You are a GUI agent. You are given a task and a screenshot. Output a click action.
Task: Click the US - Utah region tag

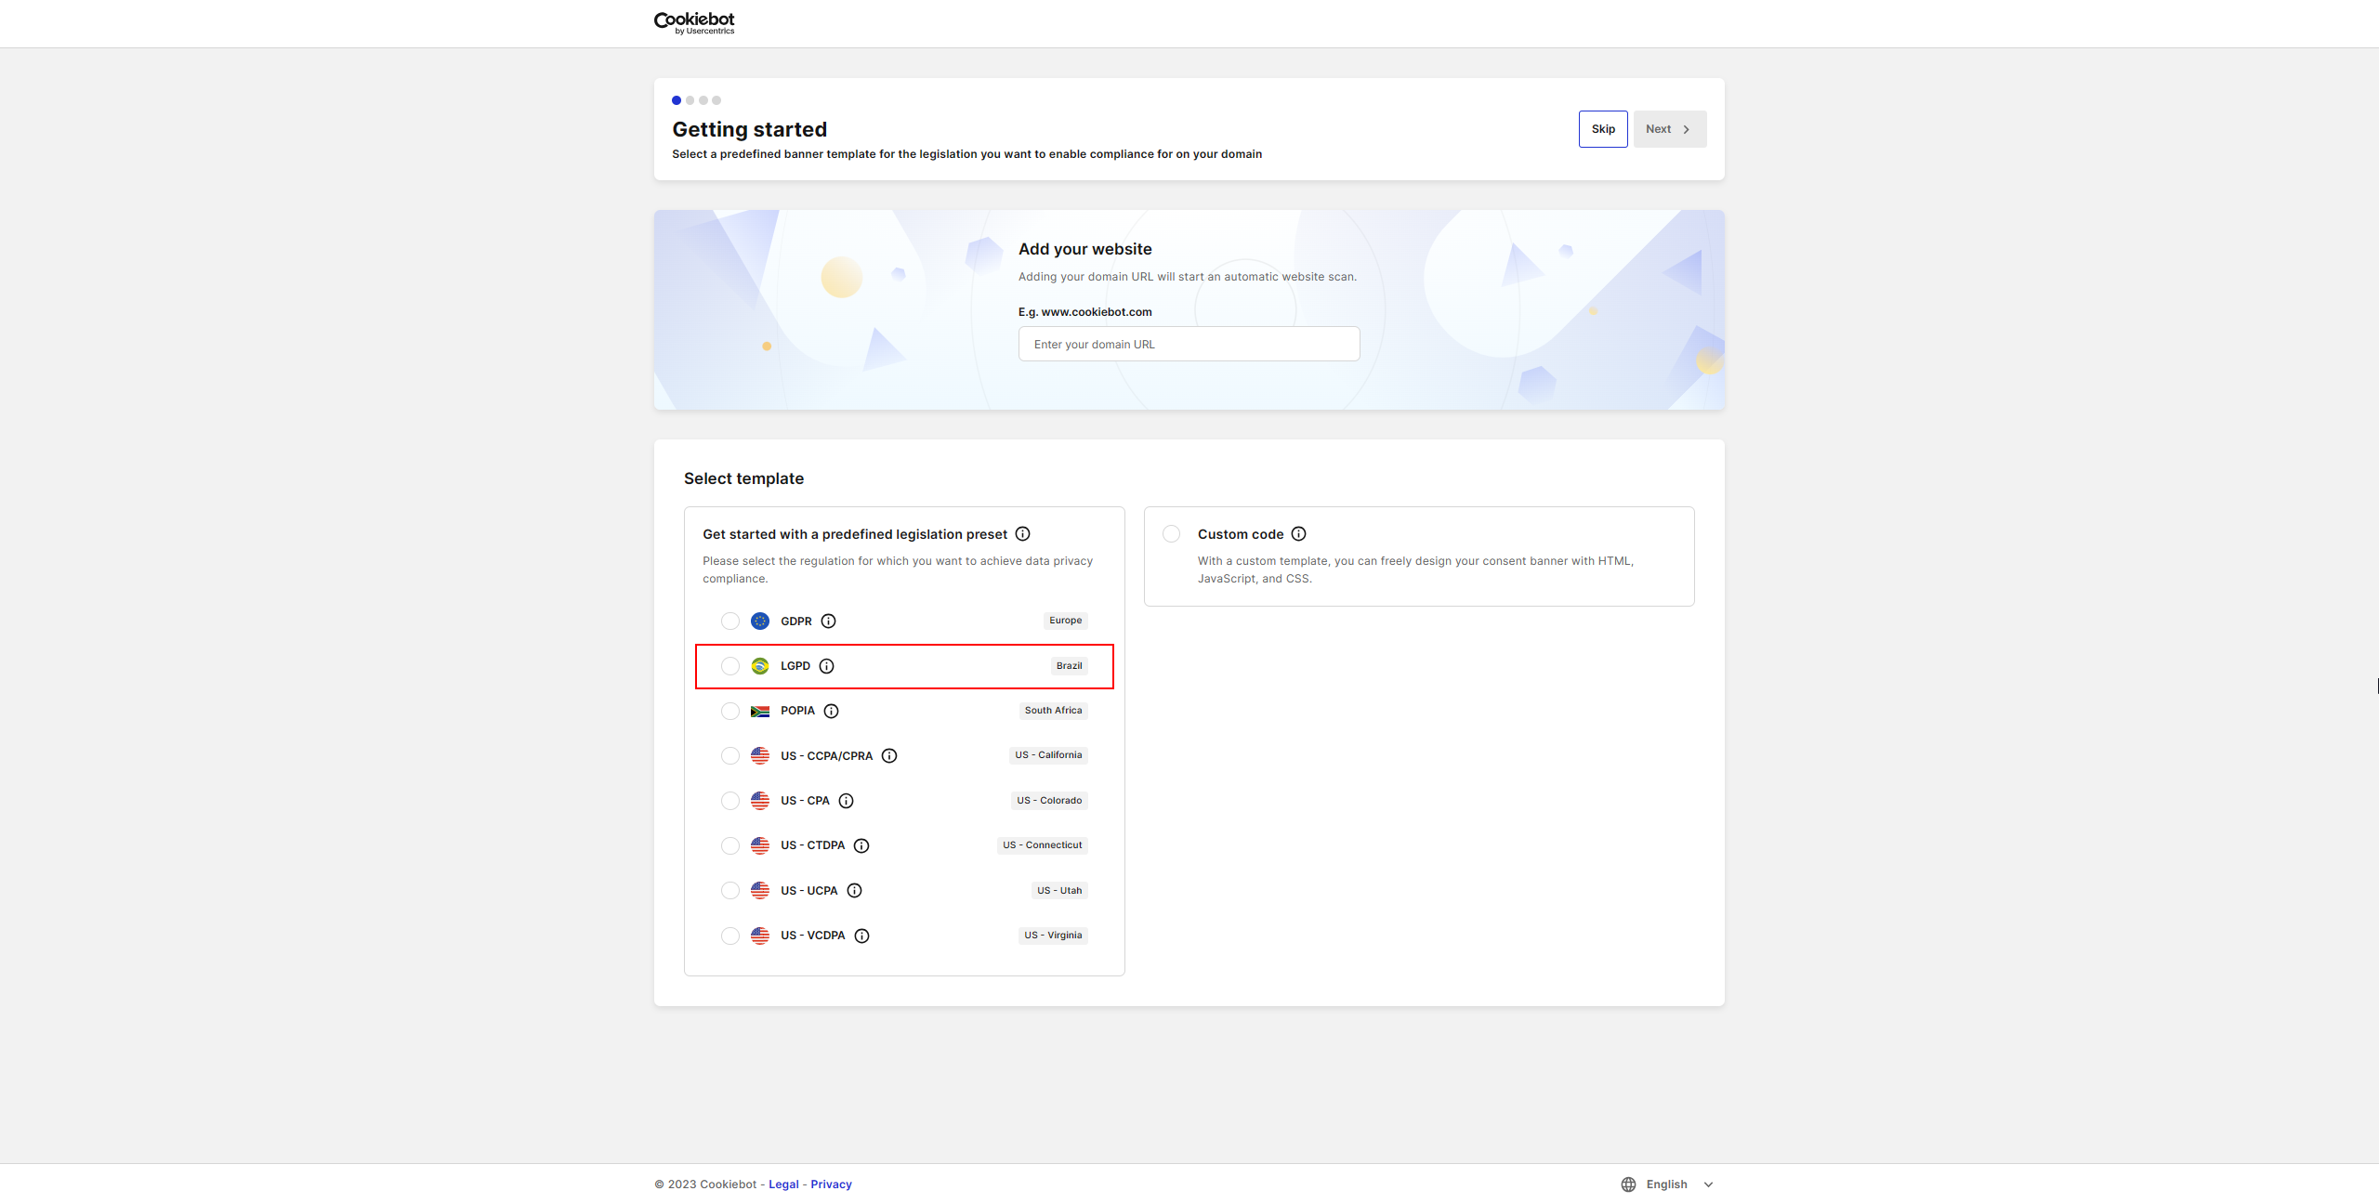coord(1059,891)
